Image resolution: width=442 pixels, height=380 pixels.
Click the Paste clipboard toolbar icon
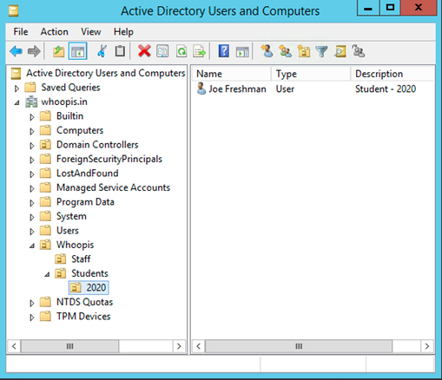point(120,51)
